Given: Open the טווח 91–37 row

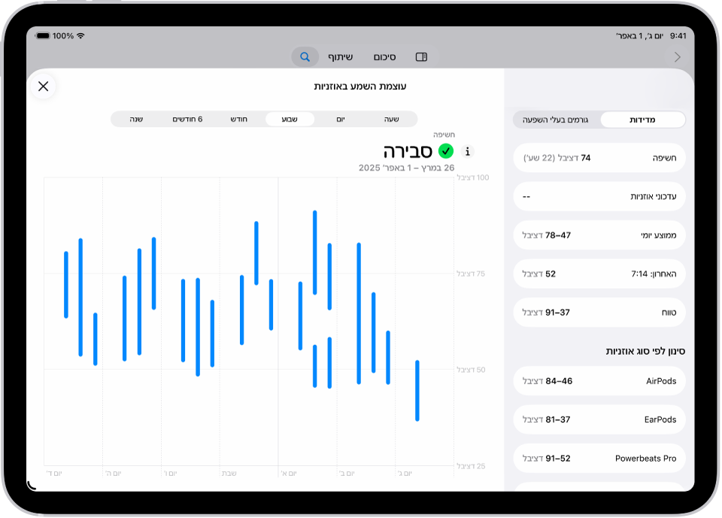Looking at the screenshot, I should 599,313.
